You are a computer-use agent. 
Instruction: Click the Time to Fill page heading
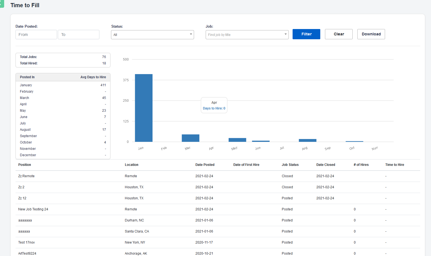click(x=25, y=5)
